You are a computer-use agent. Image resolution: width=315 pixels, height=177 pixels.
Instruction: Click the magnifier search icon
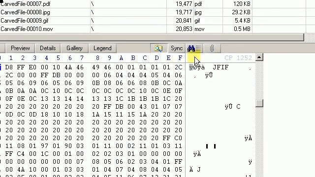click(158, 48)
